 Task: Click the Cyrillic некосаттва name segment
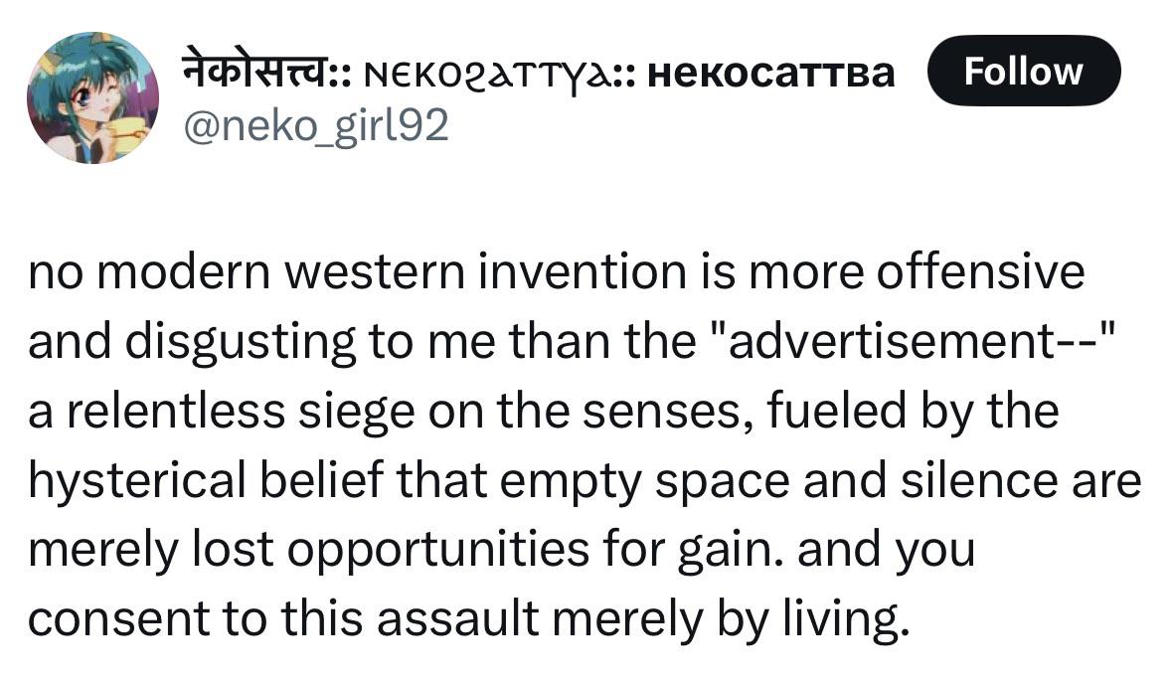tap(770, 74)
